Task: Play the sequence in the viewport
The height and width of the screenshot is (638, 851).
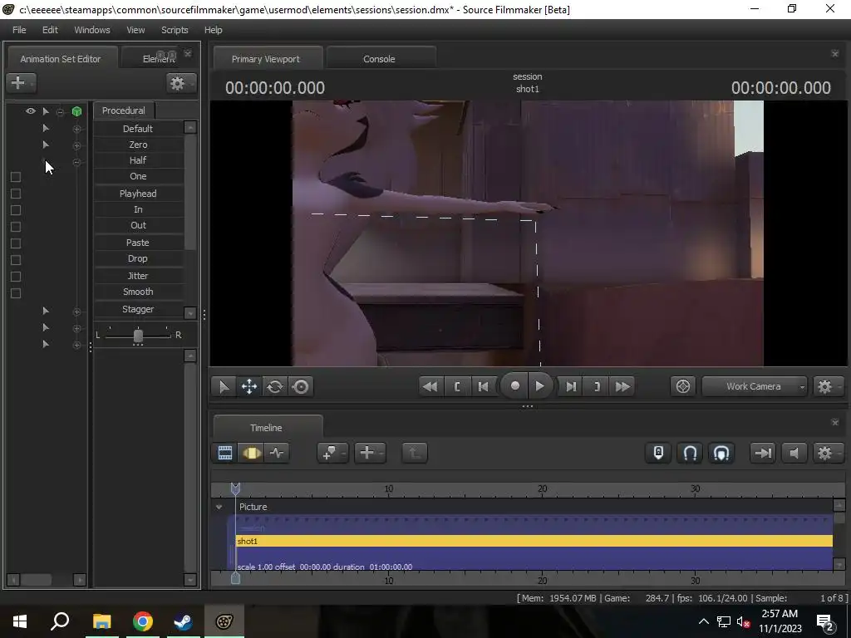Action: pyautogui.click(x=539, y=385)
